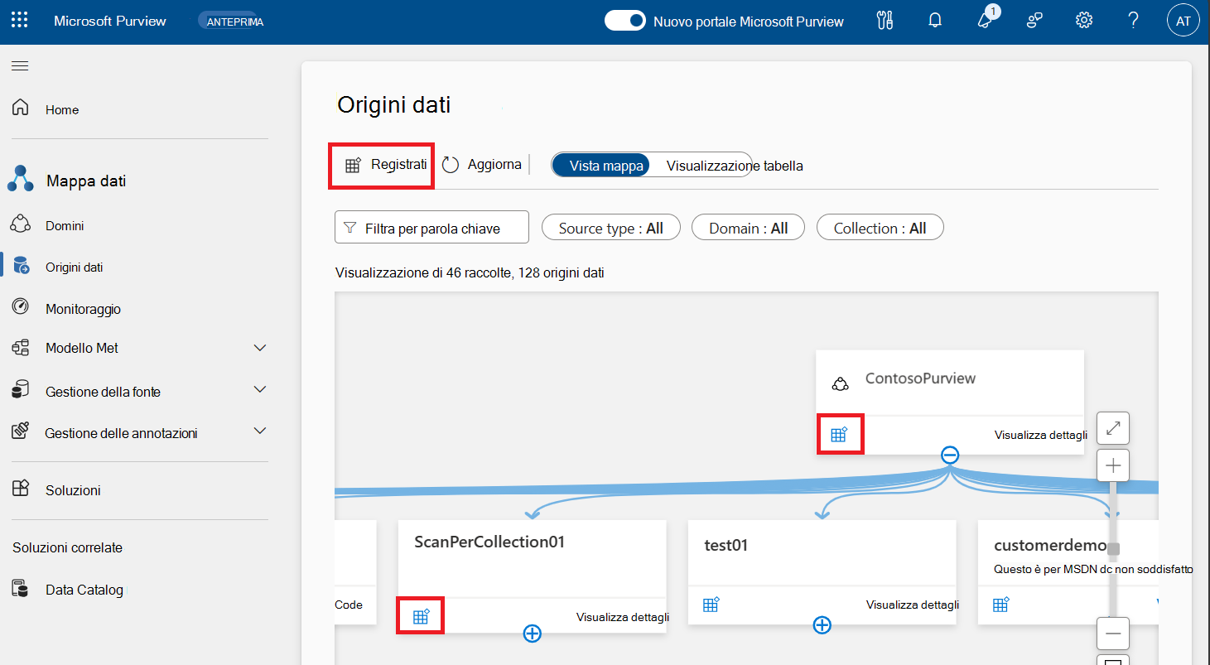Click the Mappa dati icon
Image resolution: width=1210 pixels, height=665 pixels.
[x=21, y=179]
